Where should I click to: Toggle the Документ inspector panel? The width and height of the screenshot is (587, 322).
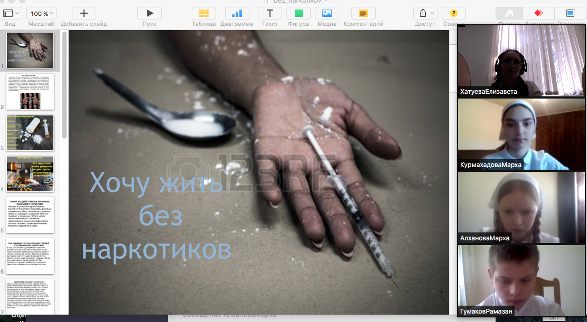(x=571, y=13)
